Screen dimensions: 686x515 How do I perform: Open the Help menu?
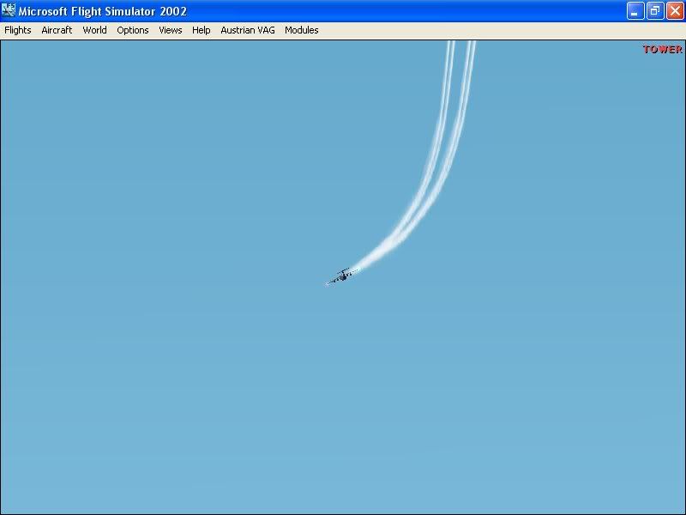pos(201,30)
